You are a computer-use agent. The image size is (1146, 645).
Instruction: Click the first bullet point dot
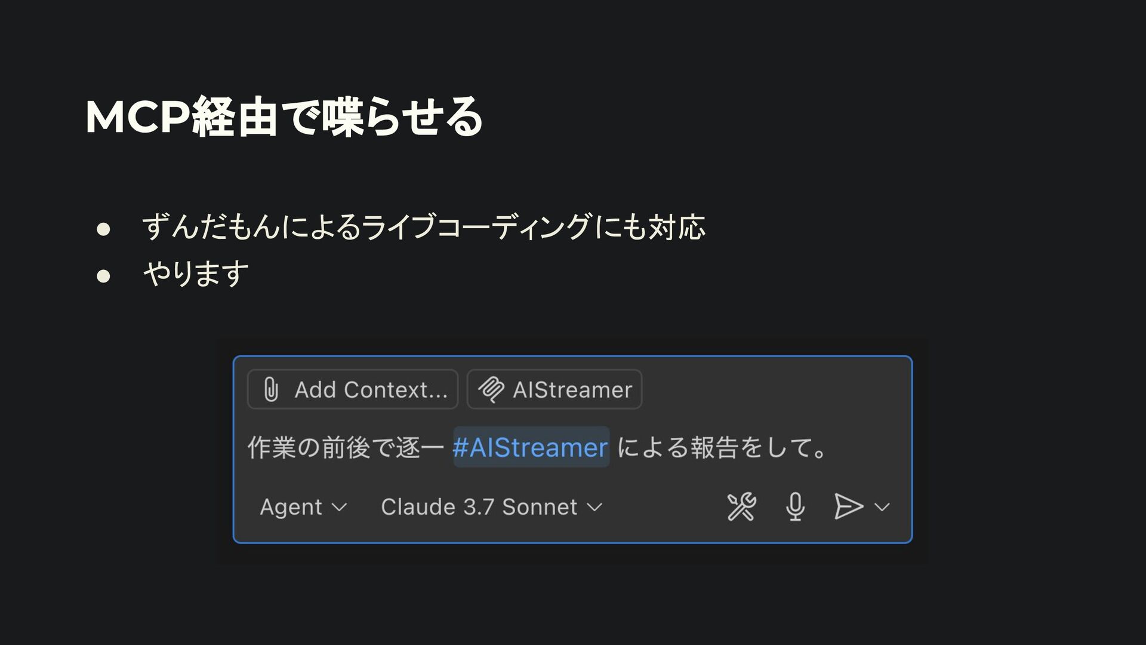(103, 229)
